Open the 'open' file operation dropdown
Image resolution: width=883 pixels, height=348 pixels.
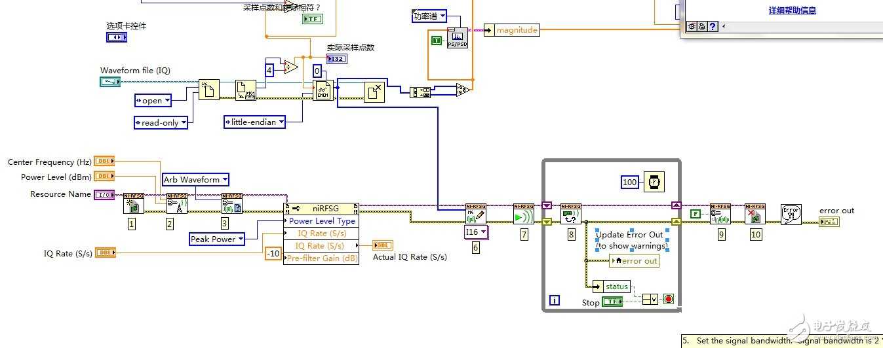pyautogui.click(x=153, y=101)
